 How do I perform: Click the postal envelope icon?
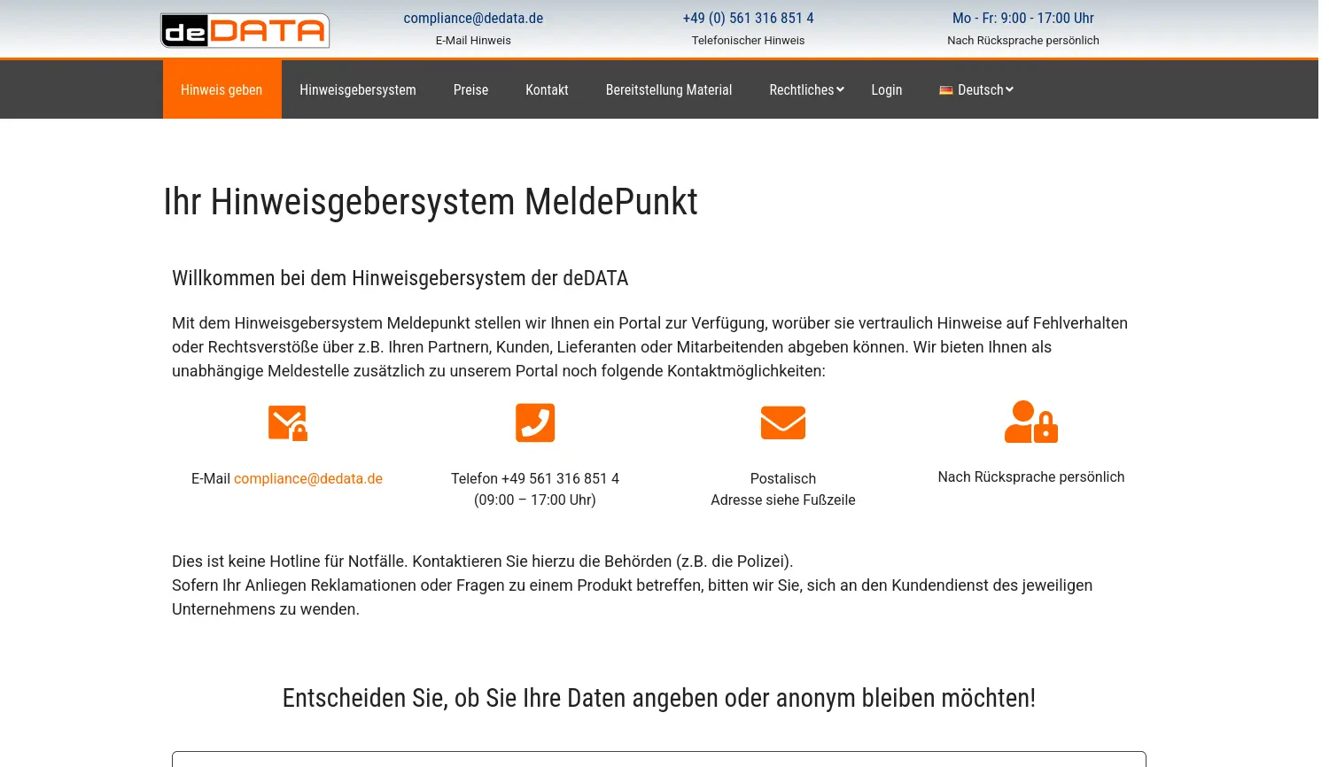pyautogui.click(x=782, y=422)
